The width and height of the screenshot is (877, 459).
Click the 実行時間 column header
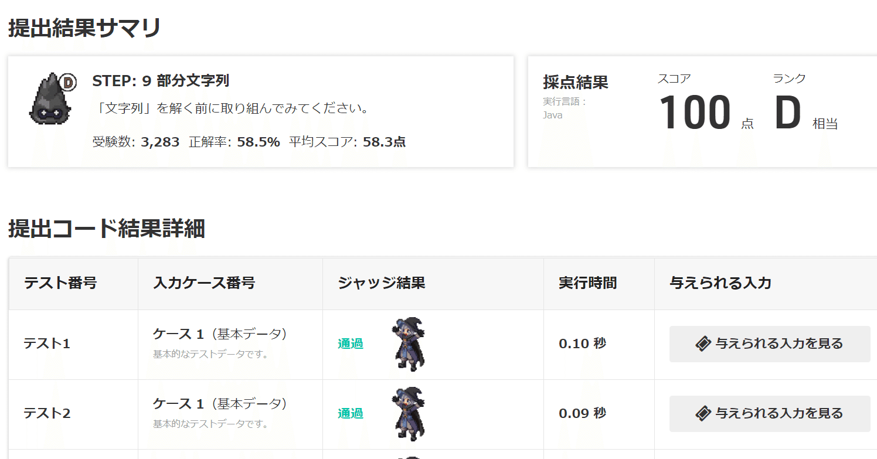(587, 284)
